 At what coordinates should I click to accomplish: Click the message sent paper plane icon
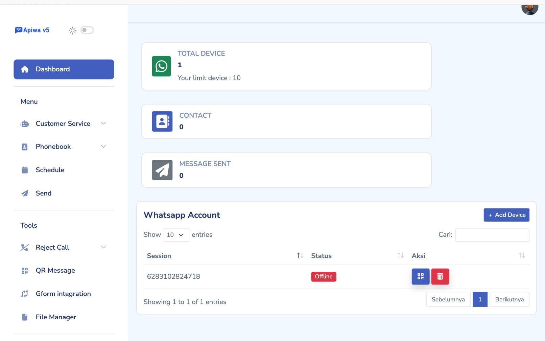pos(162,170)
